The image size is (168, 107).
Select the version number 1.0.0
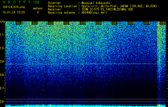pos(36,2)
